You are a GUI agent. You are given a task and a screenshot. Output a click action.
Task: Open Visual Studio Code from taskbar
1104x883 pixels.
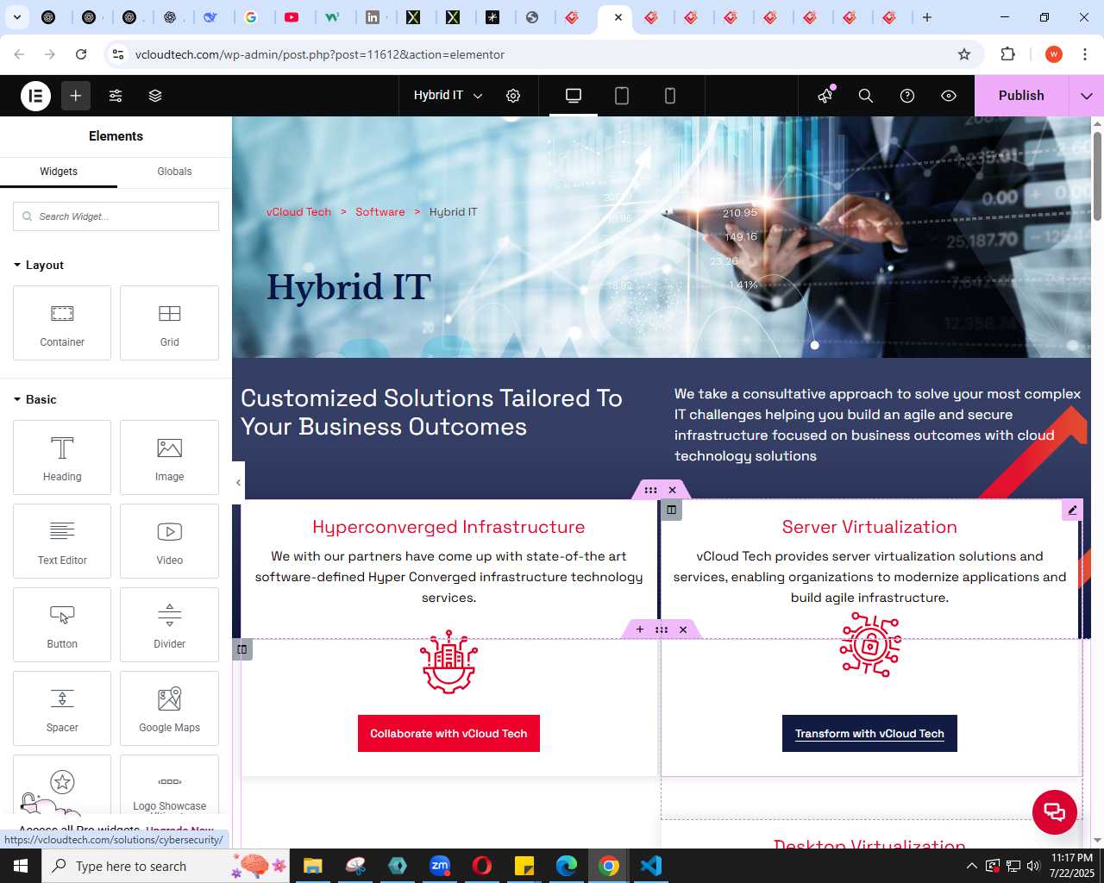click(651, 866)
